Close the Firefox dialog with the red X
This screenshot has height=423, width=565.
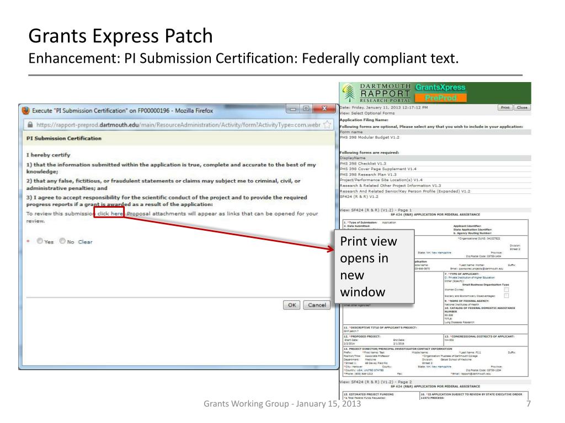[x=324, y=109]
